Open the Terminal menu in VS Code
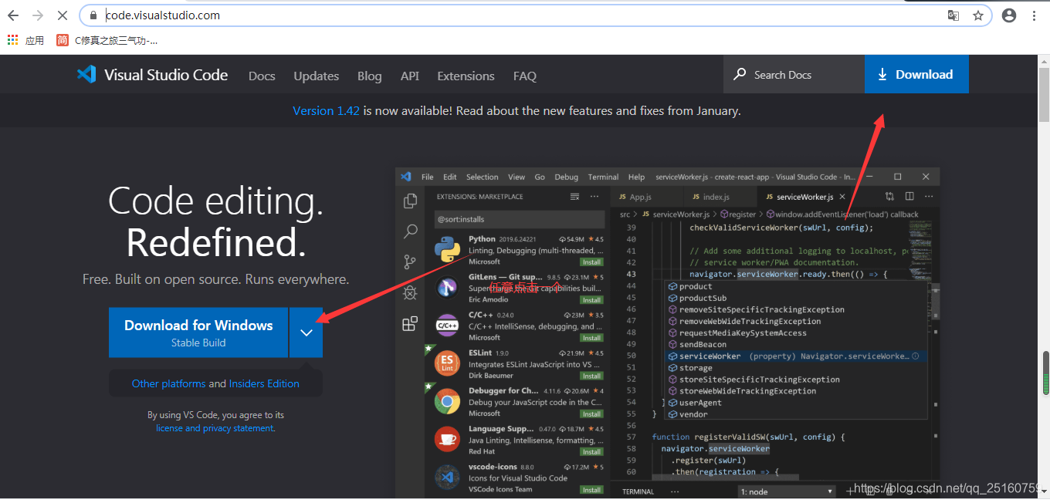 [x=603, y=177]
